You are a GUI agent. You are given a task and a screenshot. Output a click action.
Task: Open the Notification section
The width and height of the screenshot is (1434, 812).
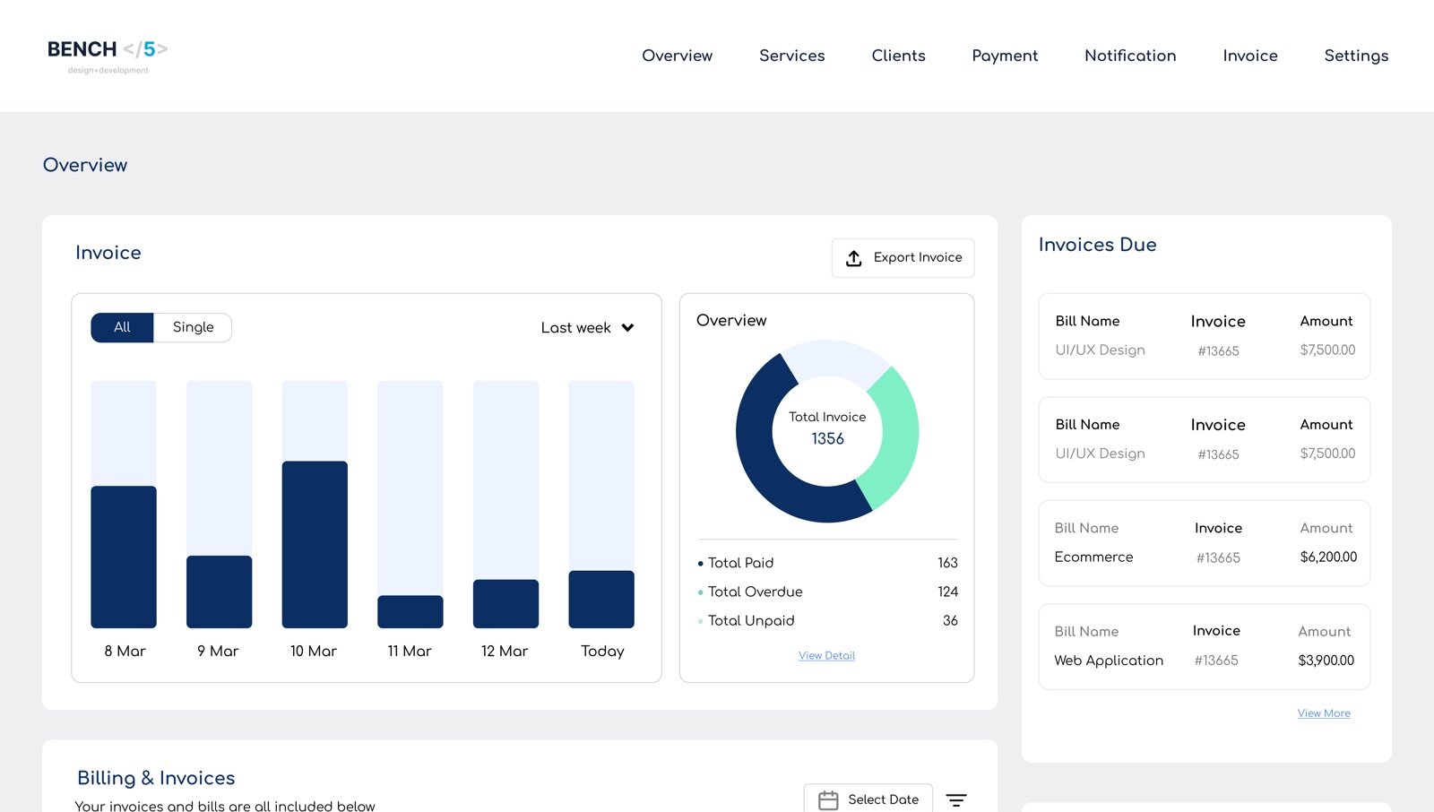pos(1130,56)
